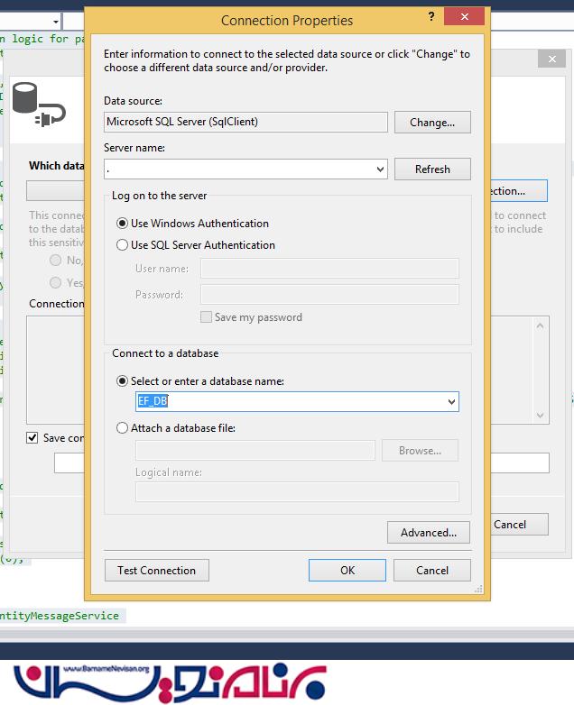Close the background wizard window
The height and width of the screenshot is (705, 574).
(551, 59)
